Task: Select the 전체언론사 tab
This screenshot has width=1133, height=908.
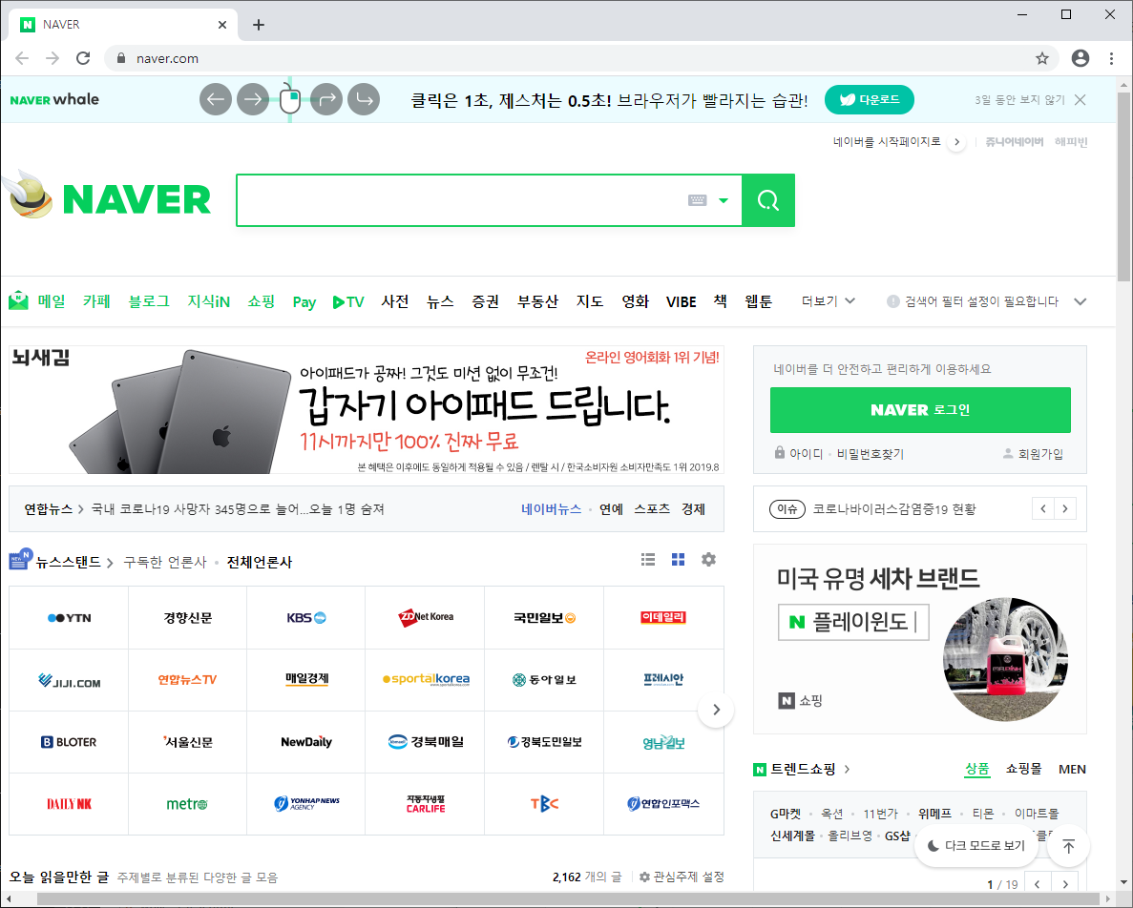Action: 260,563
